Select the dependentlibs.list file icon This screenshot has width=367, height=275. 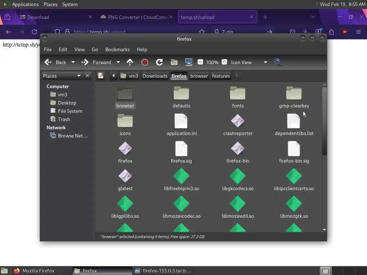pos(294,121)
